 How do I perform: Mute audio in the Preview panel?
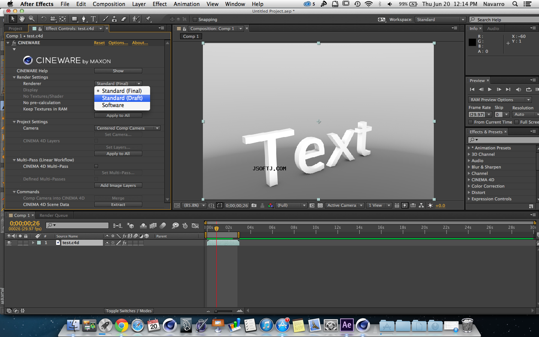point(518,89)
